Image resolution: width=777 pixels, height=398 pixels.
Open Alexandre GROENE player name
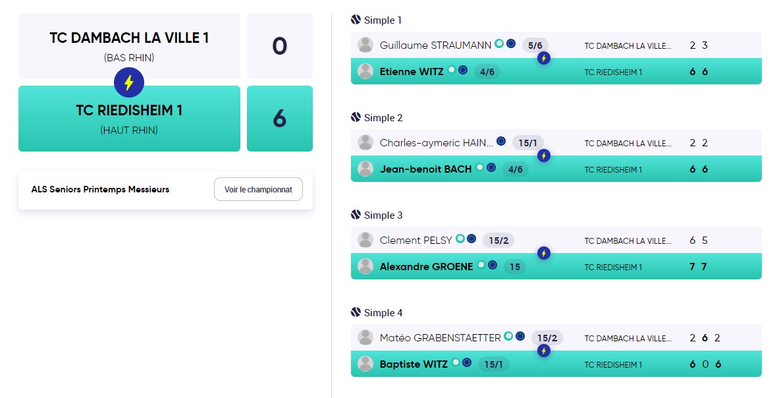click(x=426, y=267)
